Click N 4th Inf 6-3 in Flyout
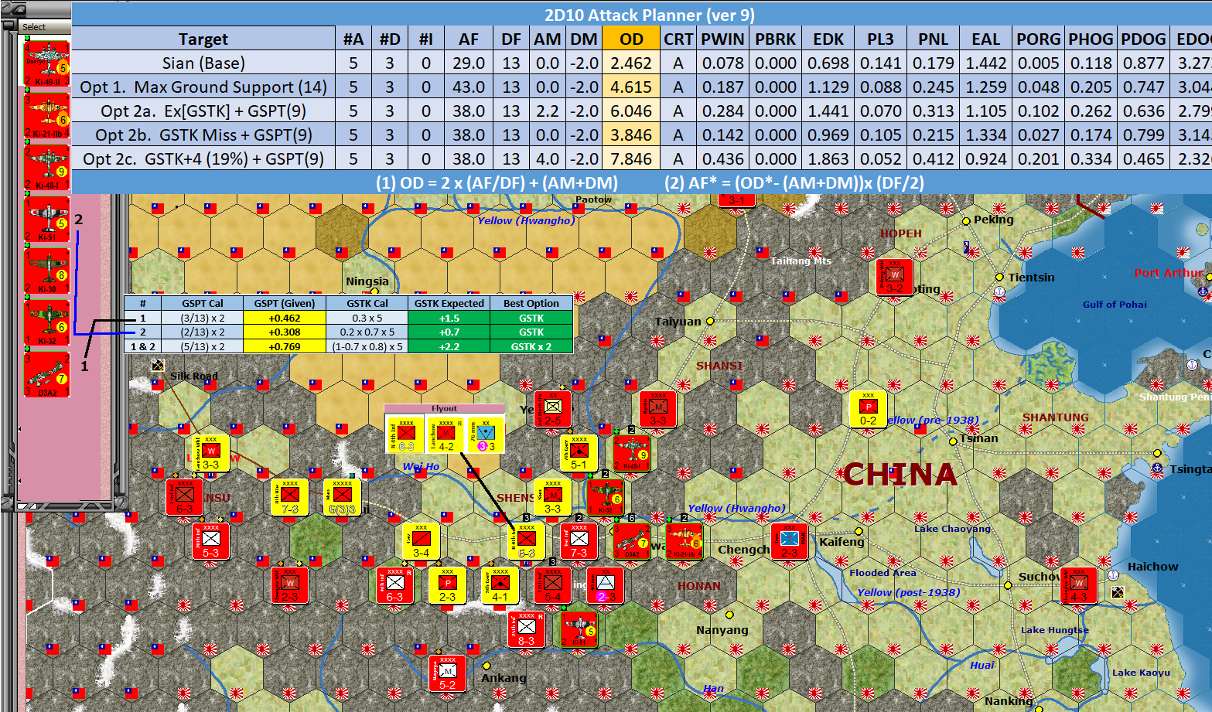This screenshot has width=1212, height=712. [405, 435]
